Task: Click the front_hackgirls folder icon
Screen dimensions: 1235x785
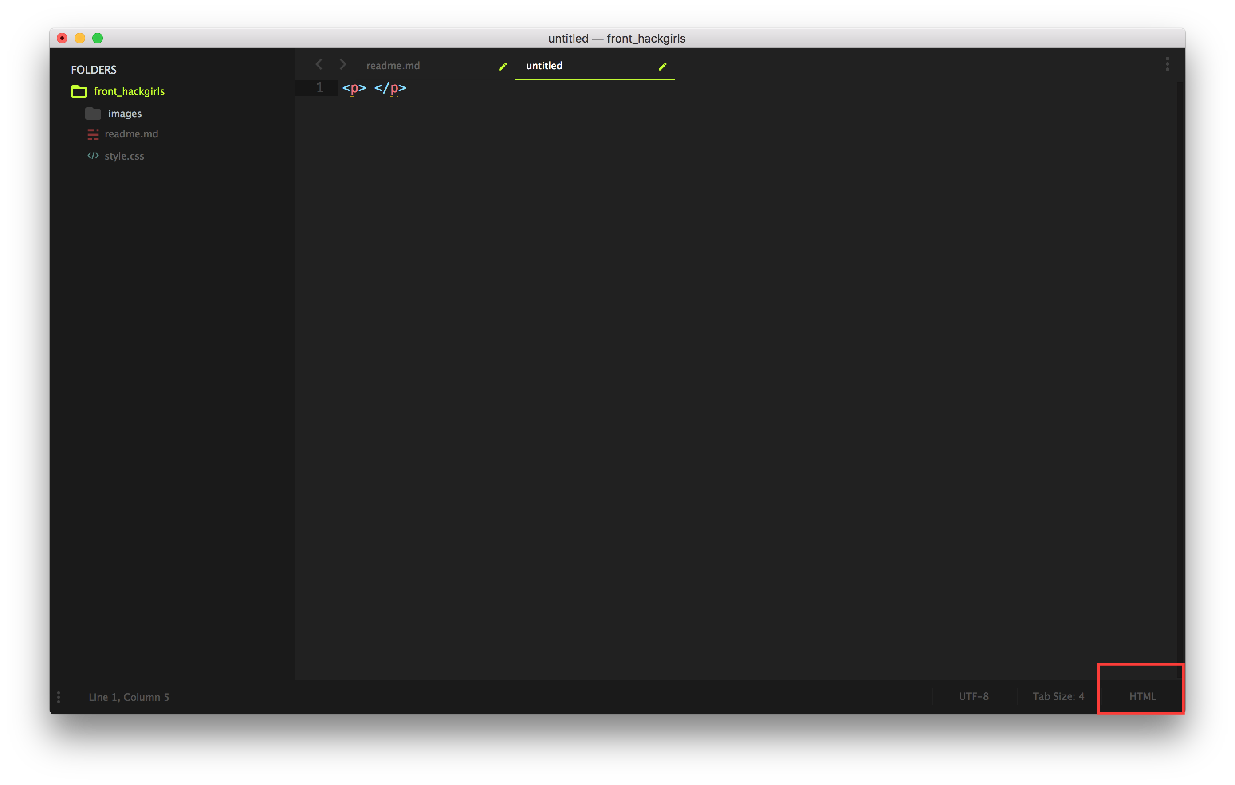Action: [79, 91]
